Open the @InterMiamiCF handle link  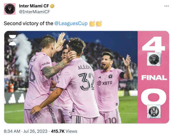pyautogui.click(x=34, y=12)
